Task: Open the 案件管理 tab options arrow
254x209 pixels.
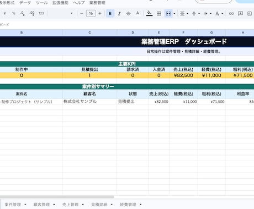Action: (x=25, y=205)
